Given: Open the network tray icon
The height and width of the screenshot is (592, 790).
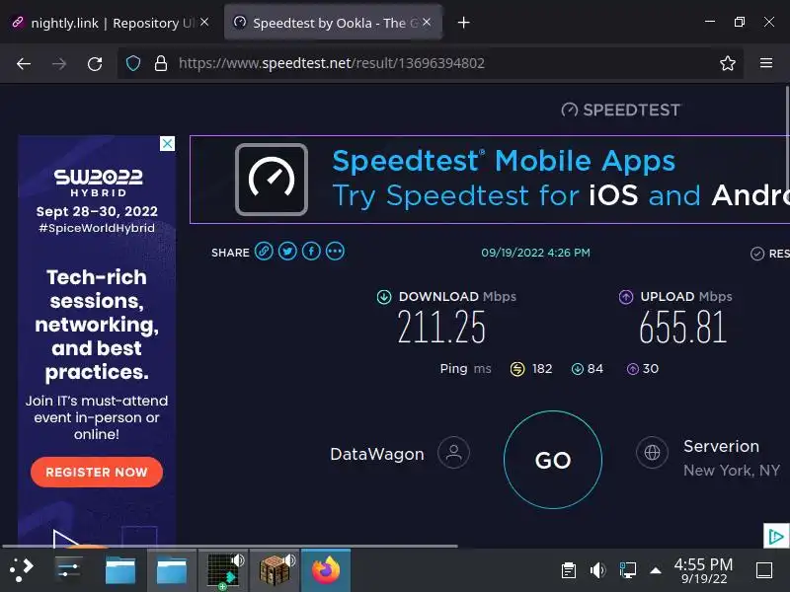Looking at the screenshot, I should tap(628, 570).
